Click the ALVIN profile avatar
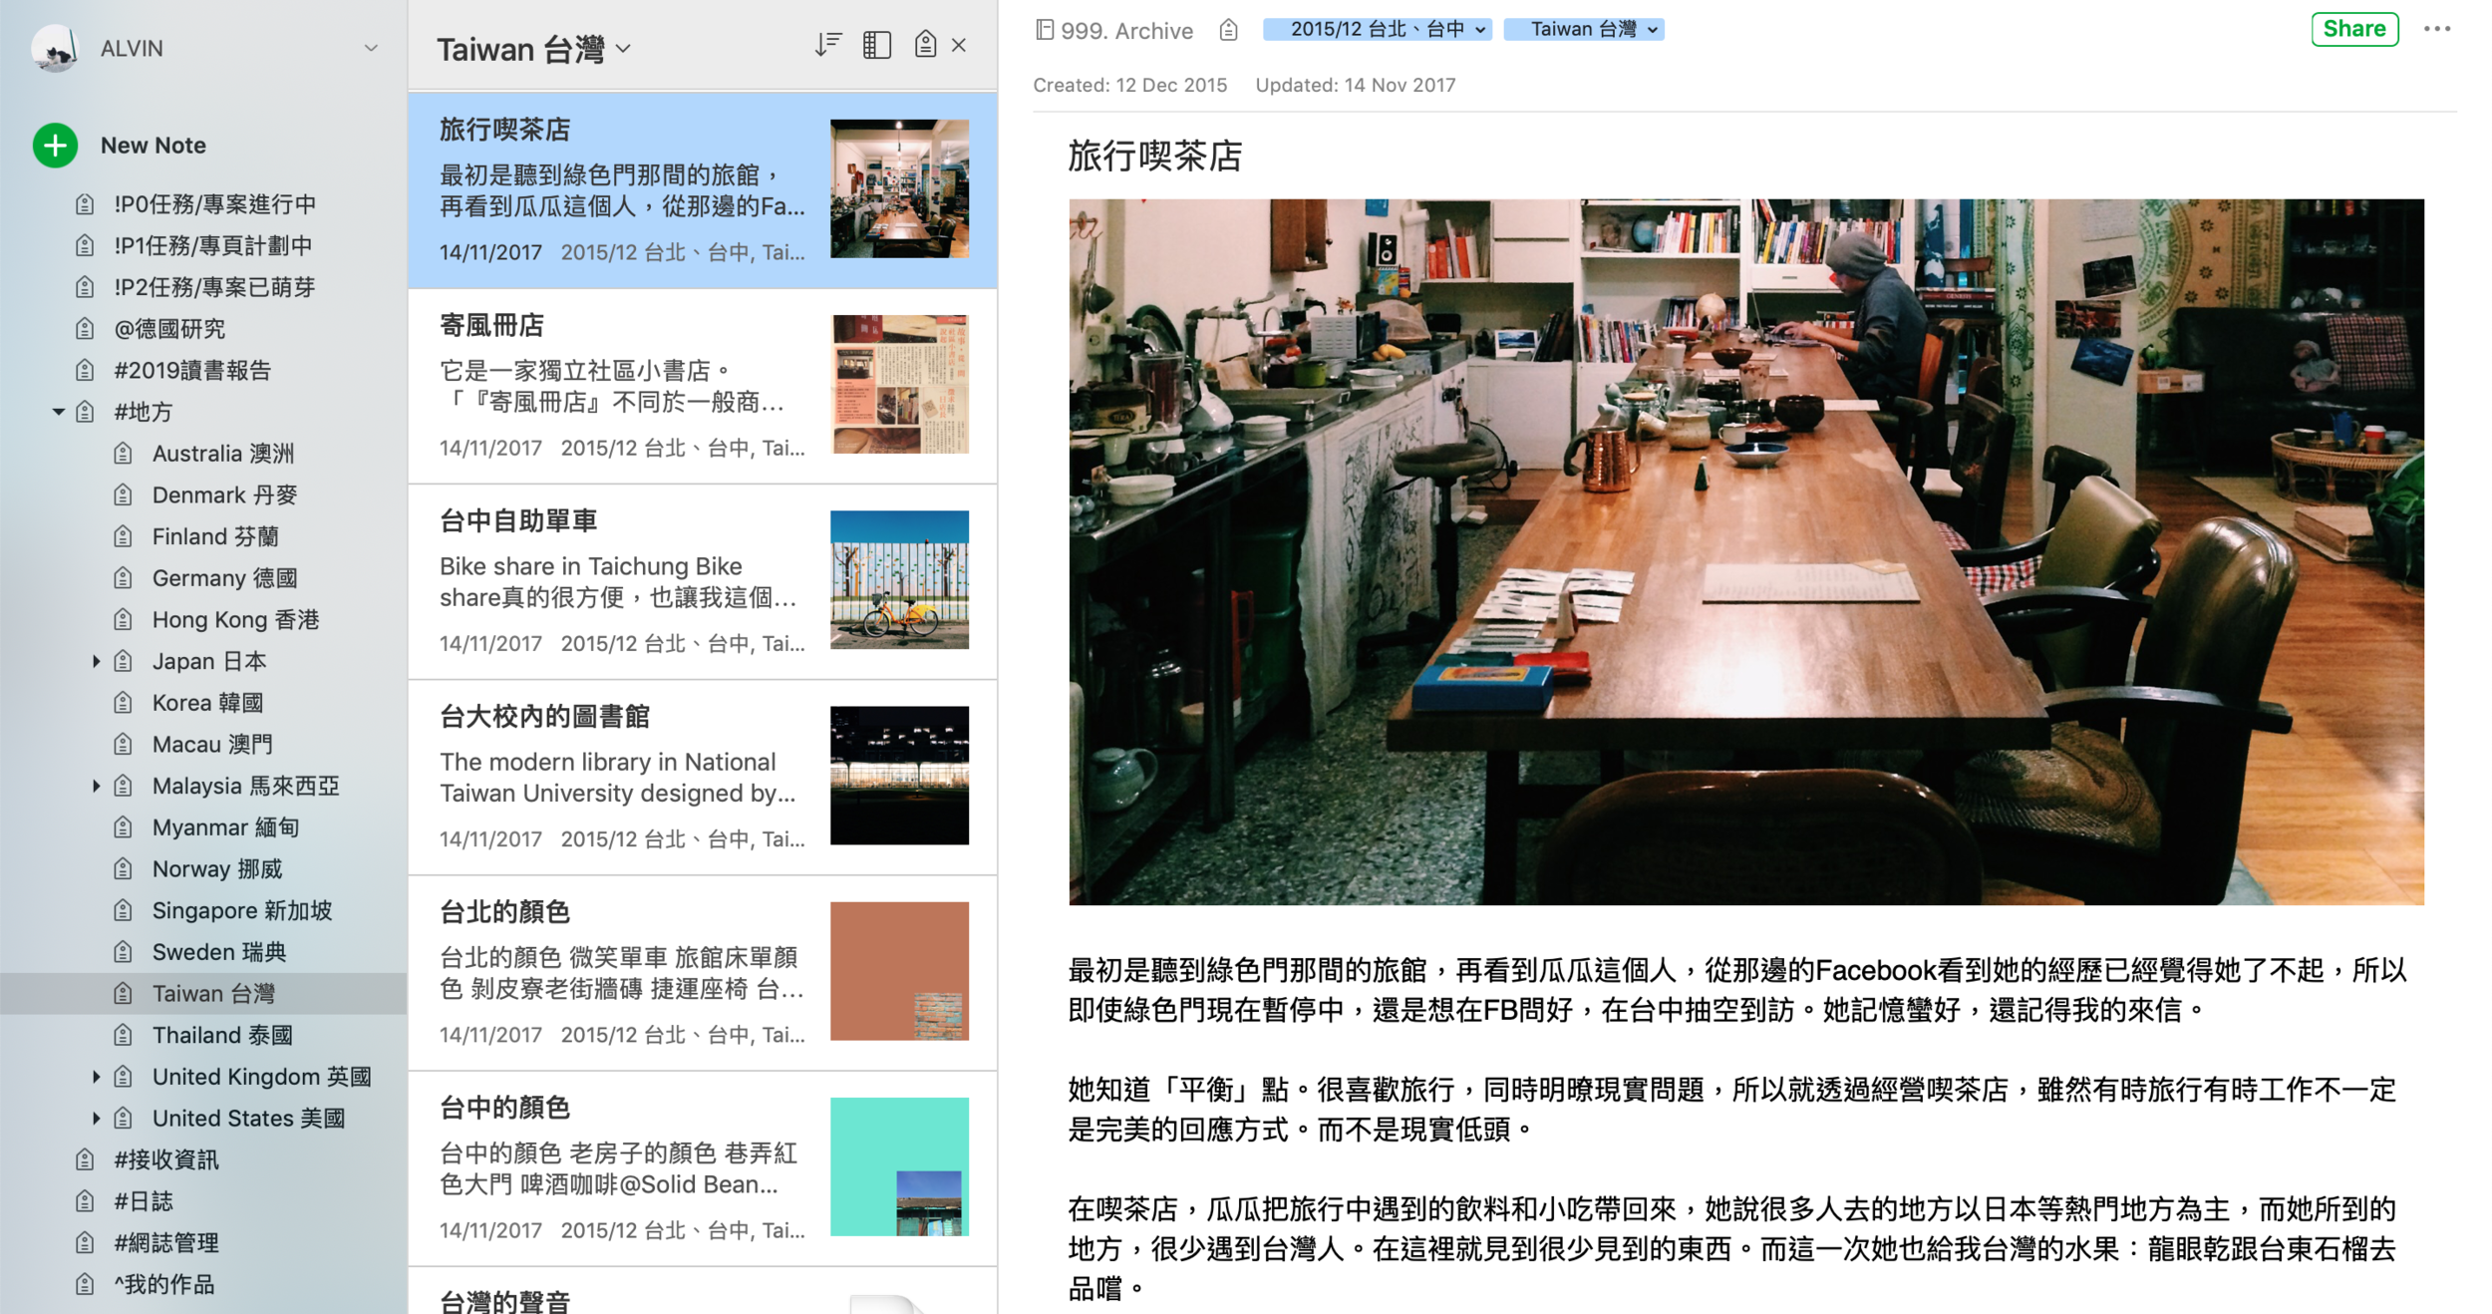 click(x=55, y=48)
